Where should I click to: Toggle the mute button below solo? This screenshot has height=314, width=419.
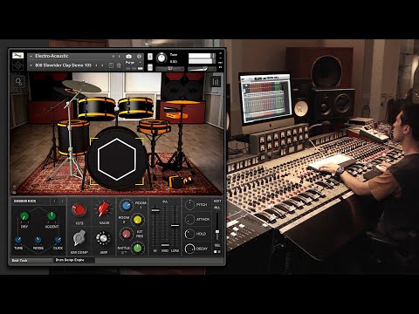pos(150,67)
